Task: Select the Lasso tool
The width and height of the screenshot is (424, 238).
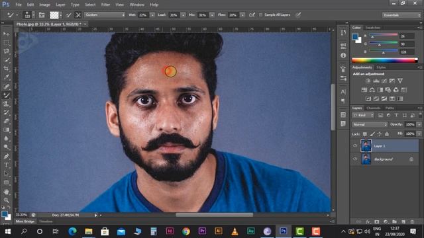Action: click(x=6, y=52)
